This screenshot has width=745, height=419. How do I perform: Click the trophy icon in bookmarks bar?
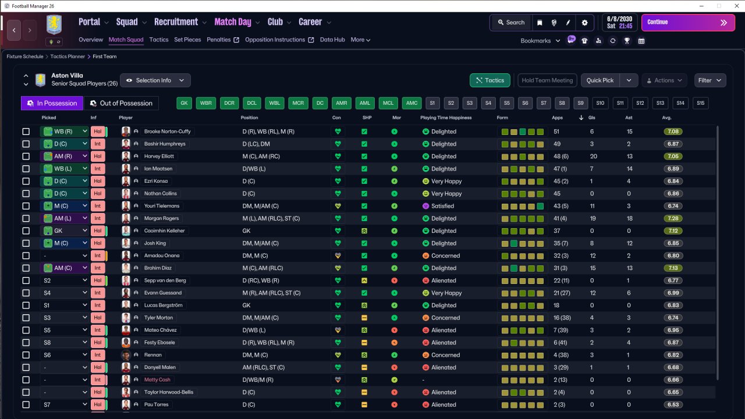tap(627, 41)
